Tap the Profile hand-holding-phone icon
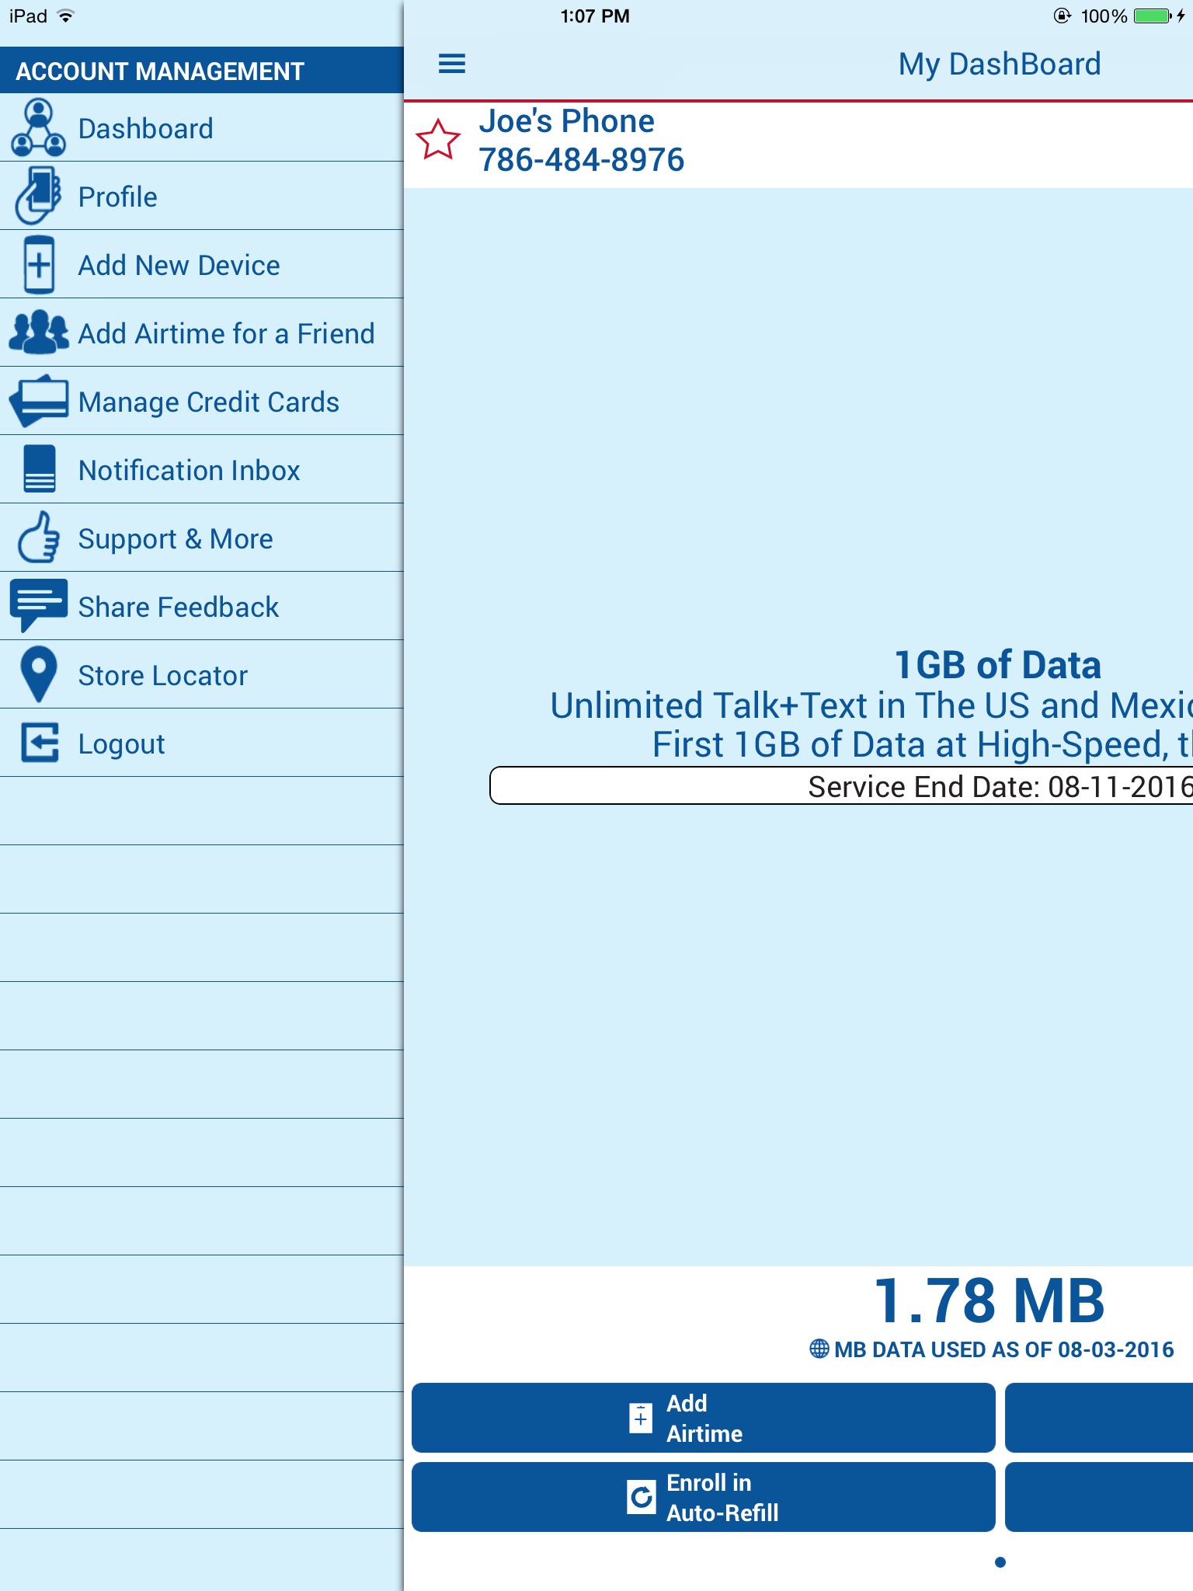This screenshot has width=1193, height=1591. [x=38, y=196]
